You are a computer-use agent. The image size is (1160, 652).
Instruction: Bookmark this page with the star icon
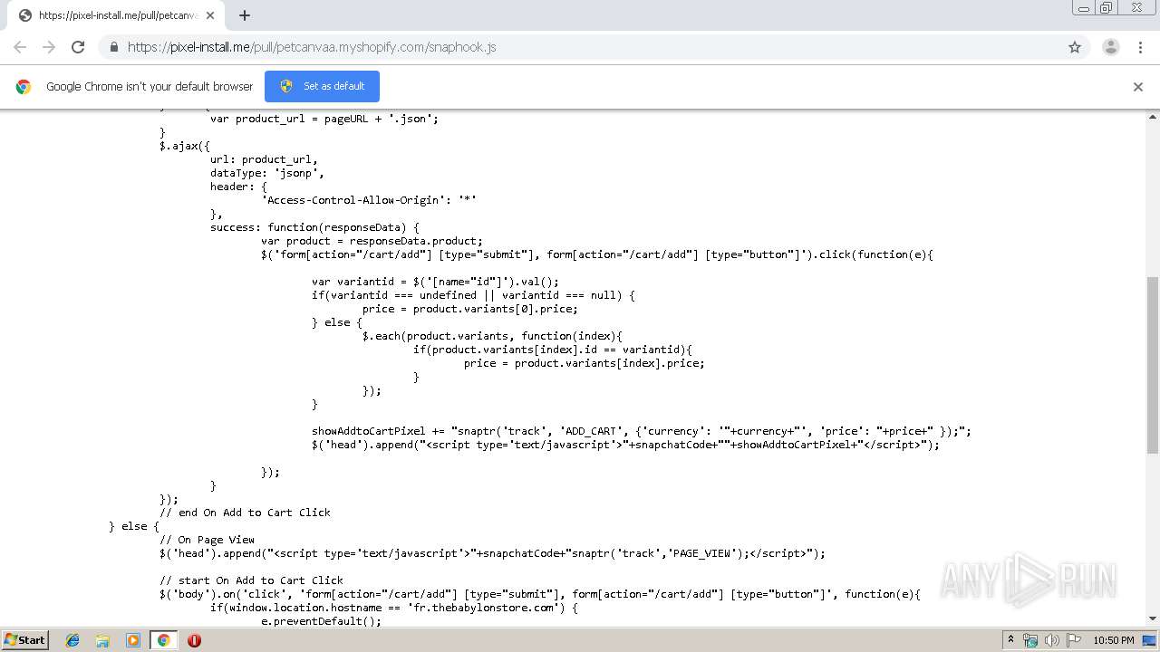point(1075,47)
